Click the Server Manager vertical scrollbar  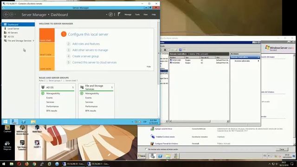click(x=159, y=53)
